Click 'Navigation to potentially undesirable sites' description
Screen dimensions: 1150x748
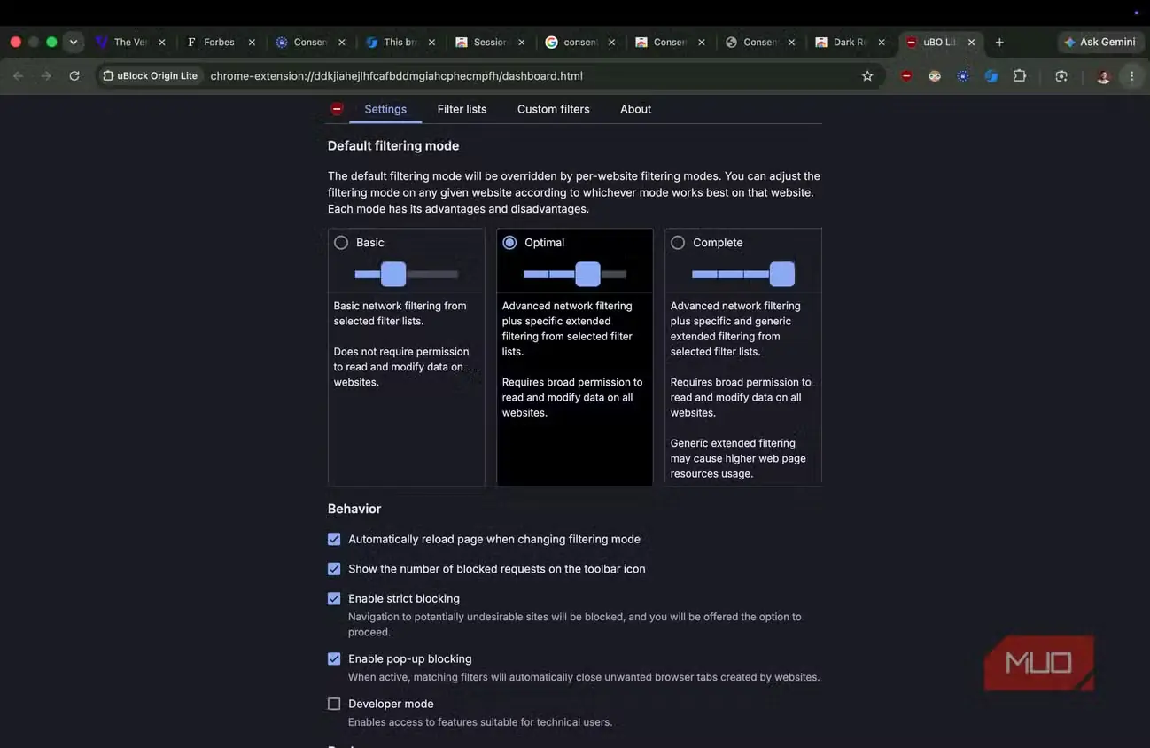(575, 624)
